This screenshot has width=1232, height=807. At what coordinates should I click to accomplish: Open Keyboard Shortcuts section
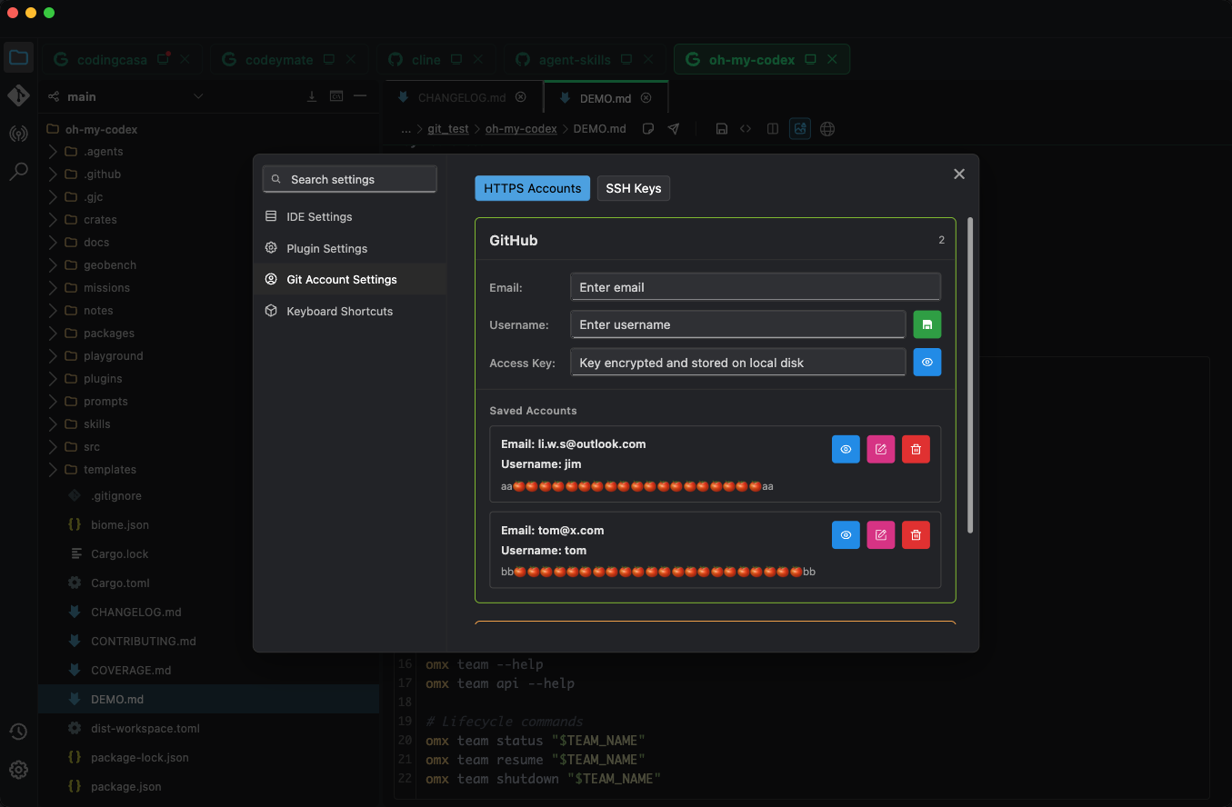coord(350,311)
